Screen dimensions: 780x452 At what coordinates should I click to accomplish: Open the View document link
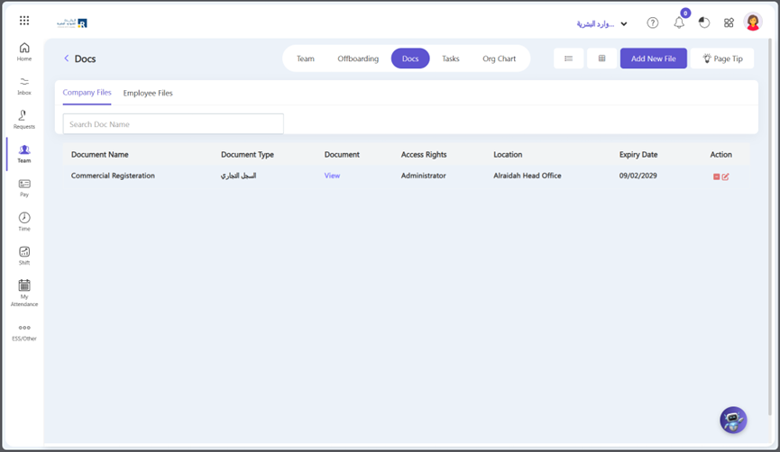tap(332, 176)
